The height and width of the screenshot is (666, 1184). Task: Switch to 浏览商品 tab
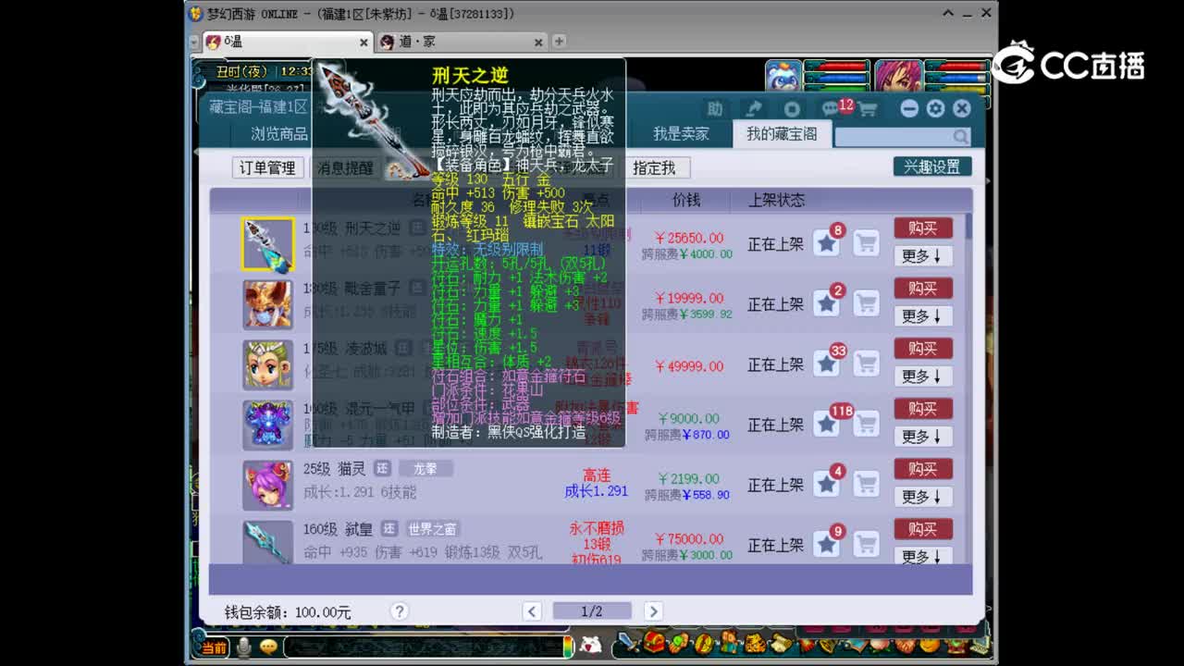tap(279, 134)
